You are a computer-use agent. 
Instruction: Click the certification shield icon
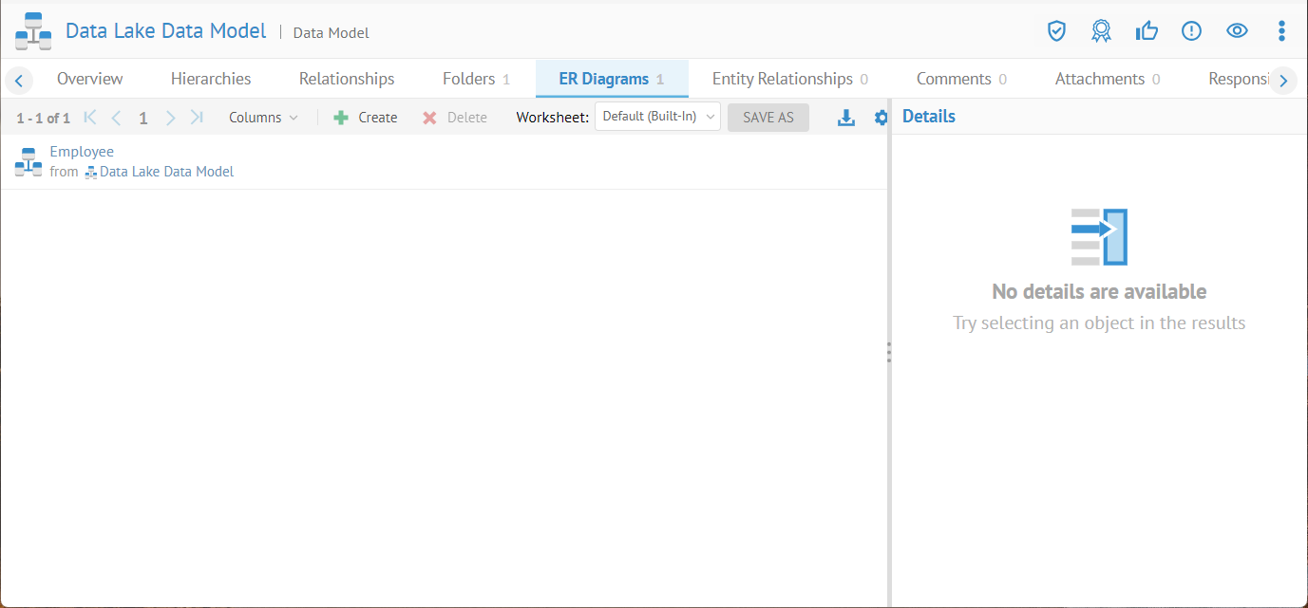tap(1056, 31)
